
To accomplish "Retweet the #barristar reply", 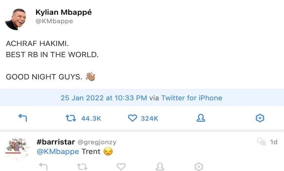I will click(82, 166).
